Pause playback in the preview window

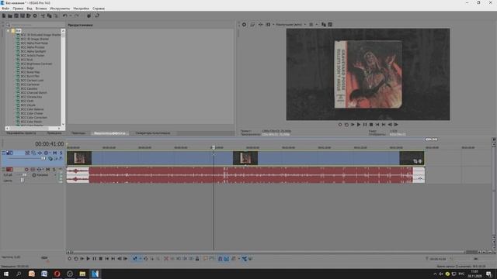(x=365, y=125)
